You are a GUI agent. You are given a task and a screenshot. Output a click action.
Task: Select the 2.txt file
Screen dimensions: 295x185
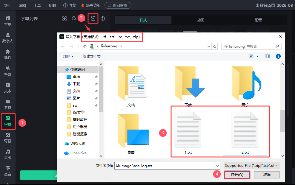[245, 133]
